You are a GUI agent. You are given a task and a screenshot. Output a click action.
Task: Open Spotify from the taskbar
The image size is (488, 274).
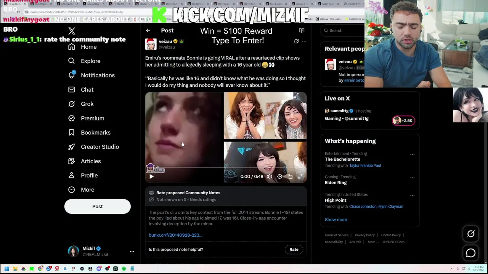[x=124, y=269]
